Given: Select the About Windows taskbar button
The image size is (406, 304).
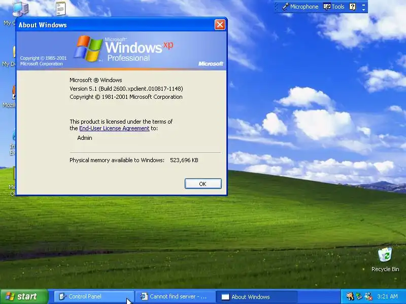Looking at the screenshot, I should (256, 296).
